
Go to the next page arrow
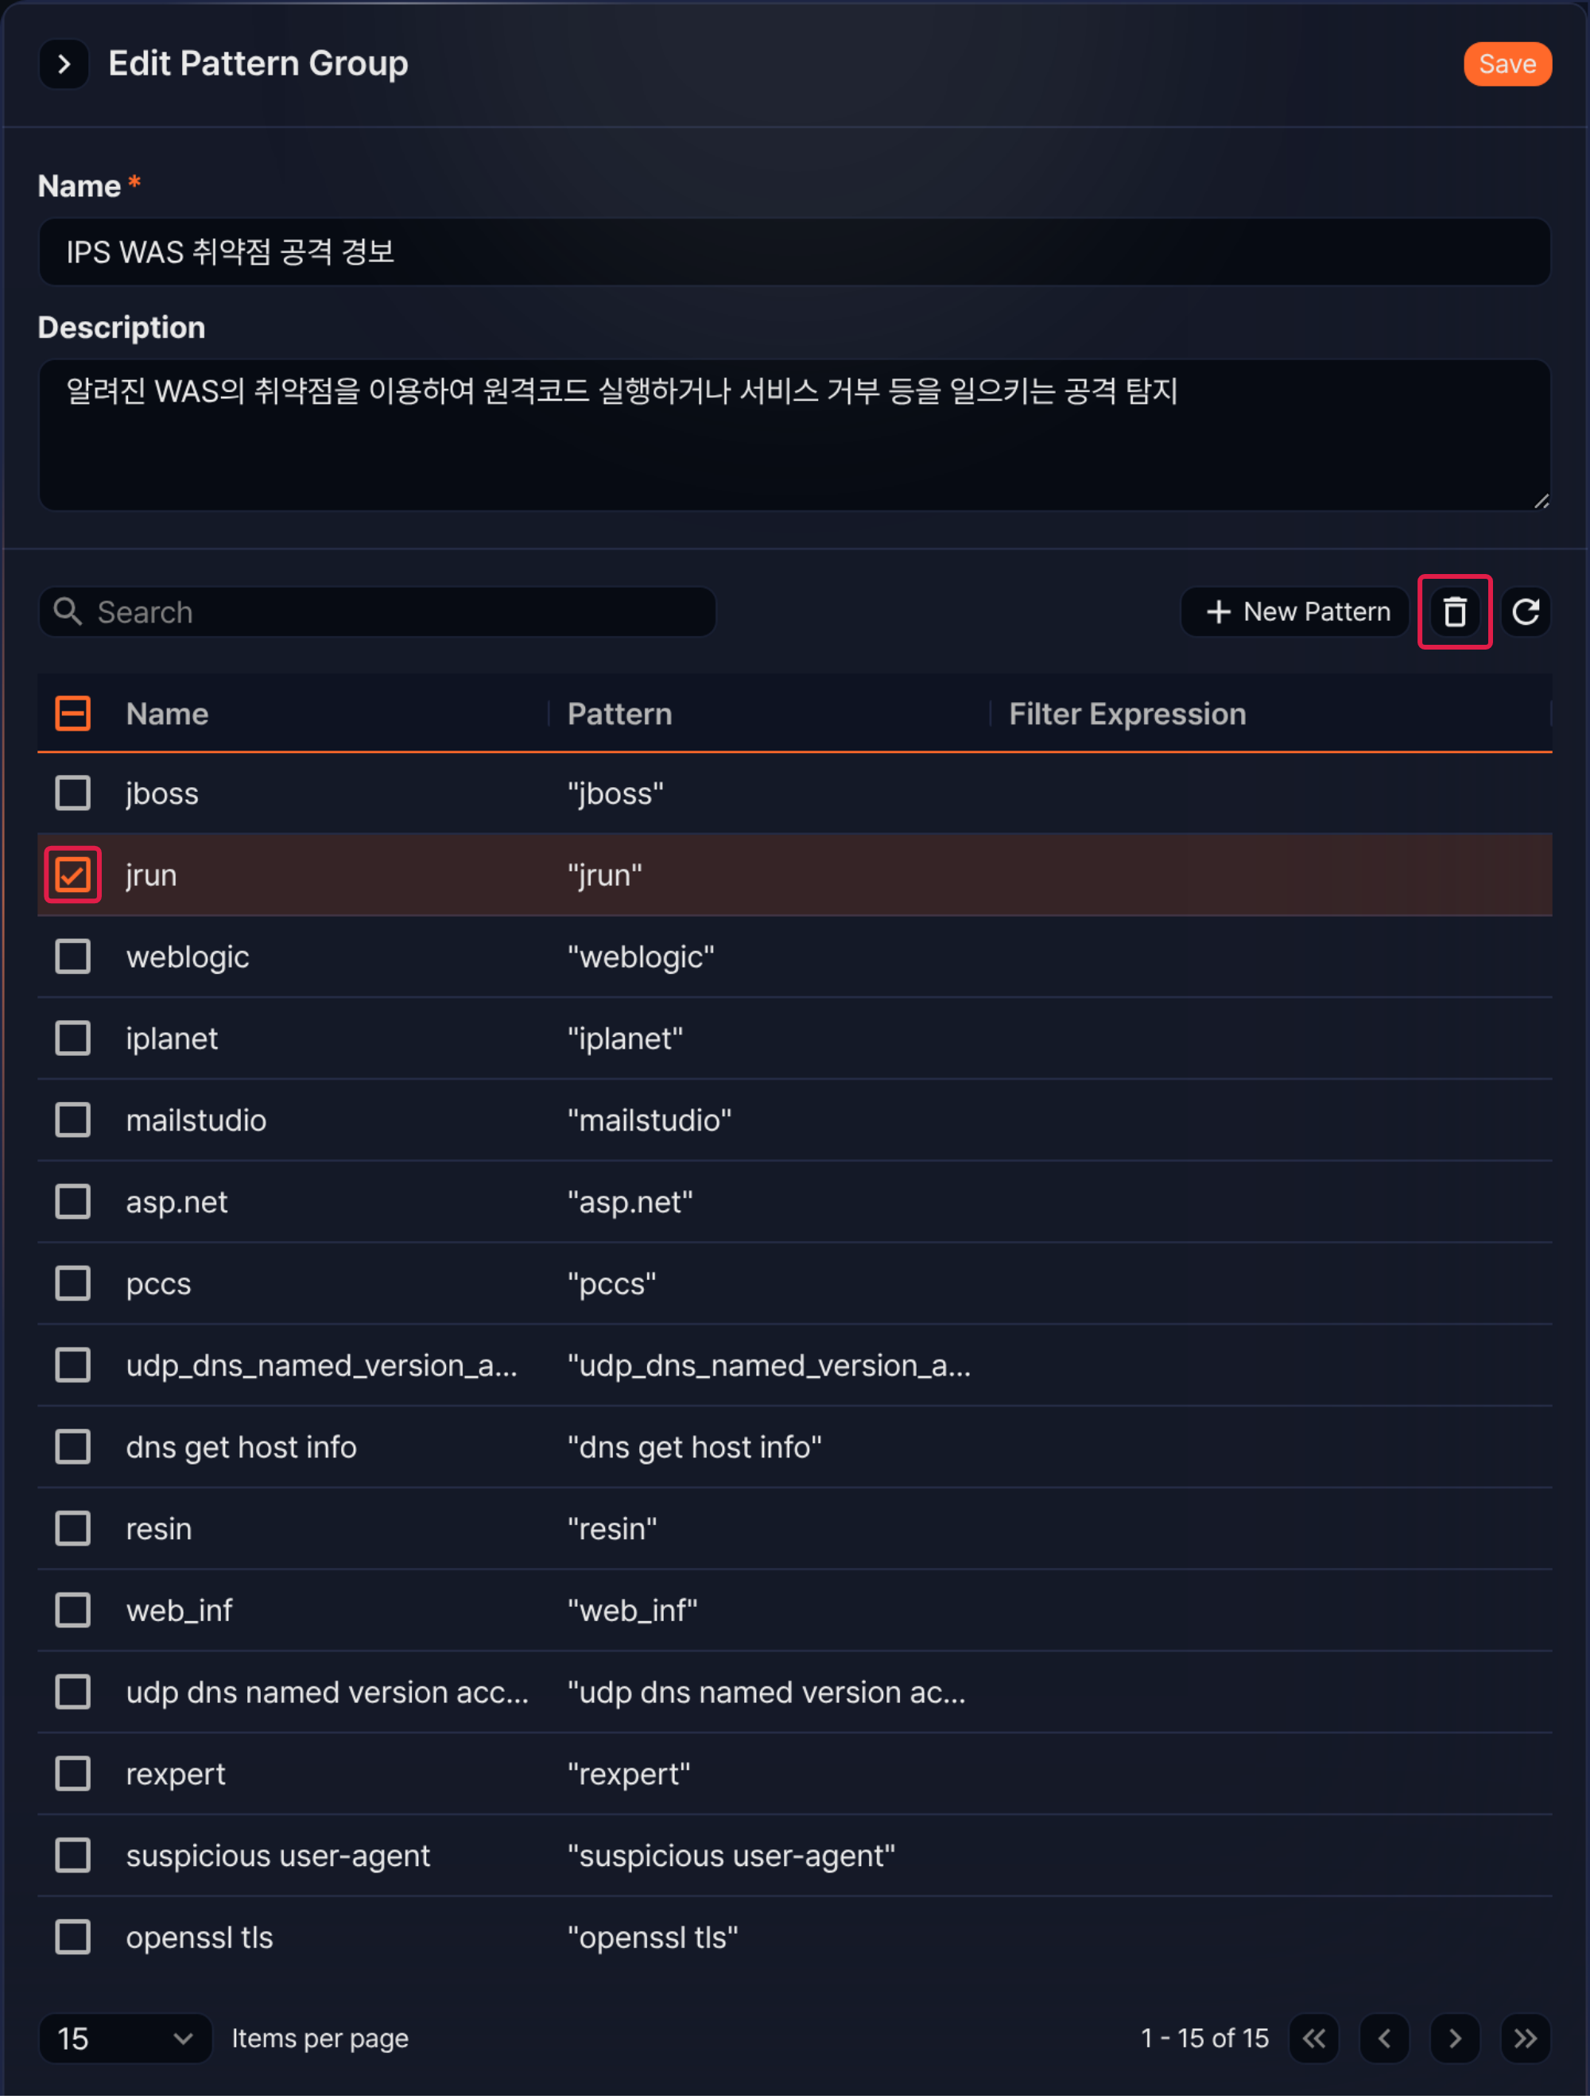click(x=1454, y=2039)
